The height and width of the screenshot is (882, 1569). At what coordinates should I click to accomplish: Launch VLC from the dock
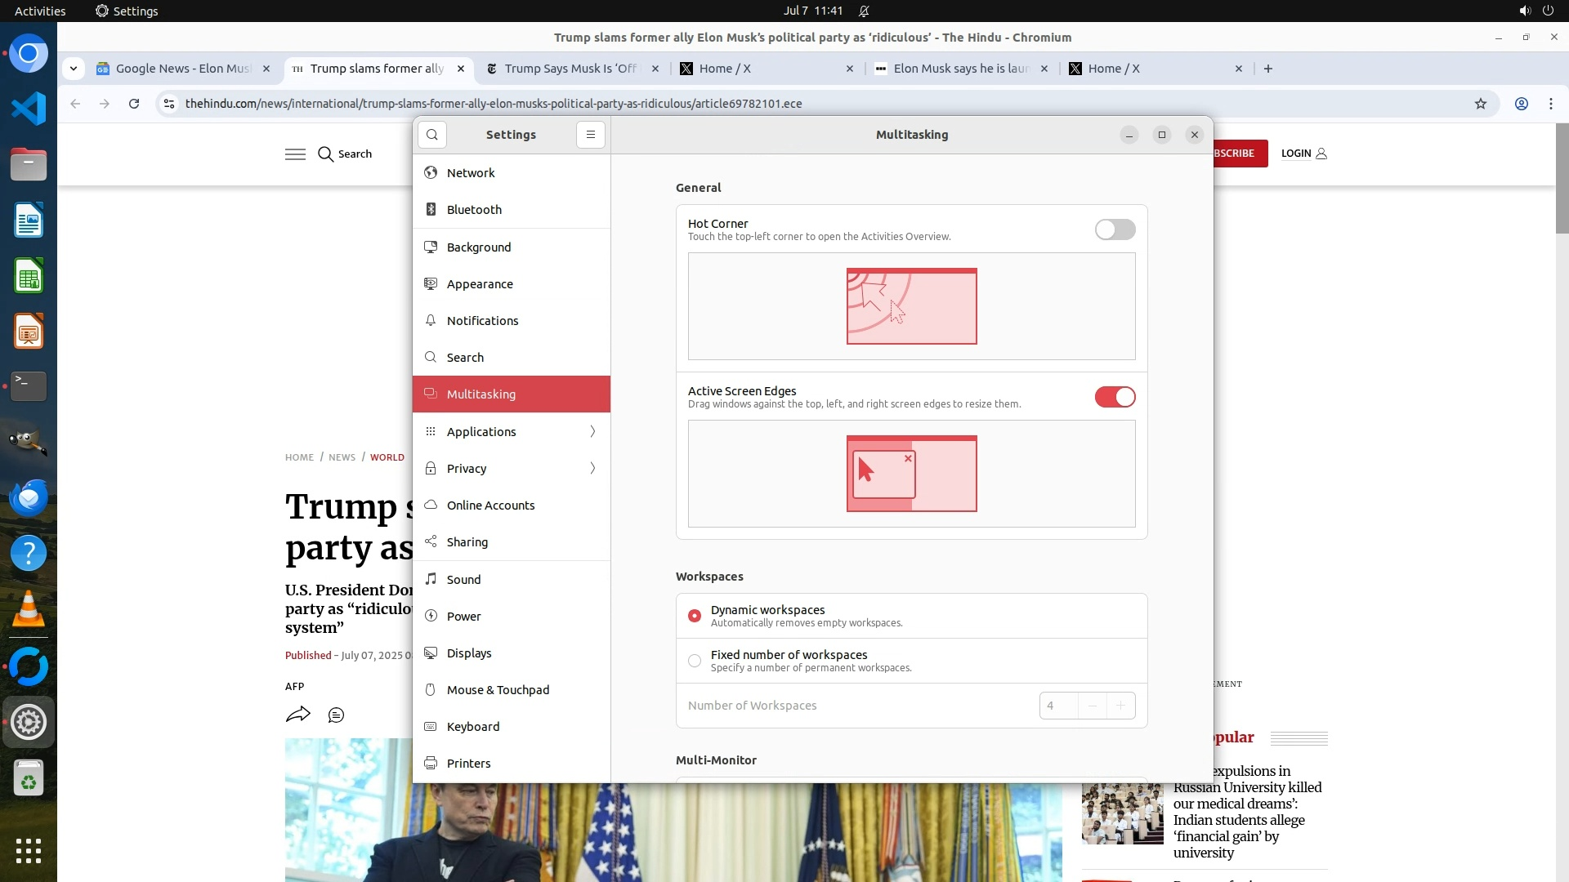(x=29, y=609)
